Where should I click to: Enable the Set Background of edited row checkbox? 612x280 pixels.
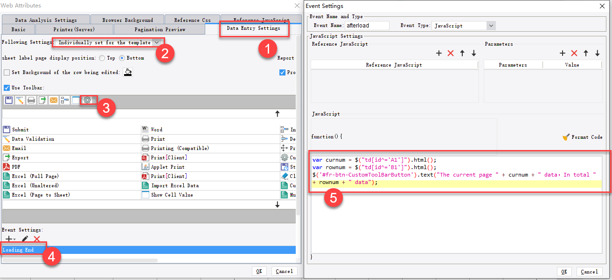[x=7, y=72]
